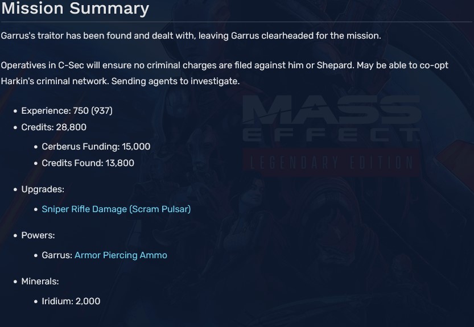Click the Upgrades: list label
This screenshot has height=327, width=474.
(x=43, y=189)
